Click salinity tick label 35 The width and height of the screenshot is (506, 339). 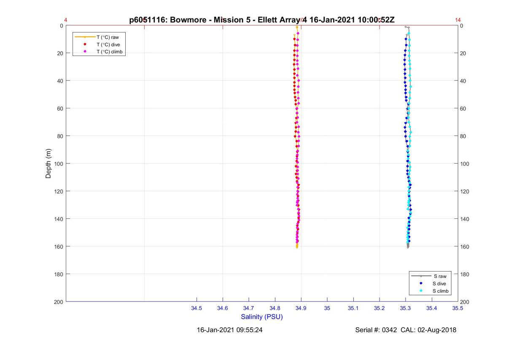tap(327, 308)
